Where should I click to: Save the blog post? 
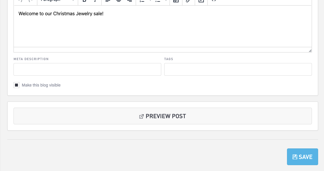pos(302,157)
